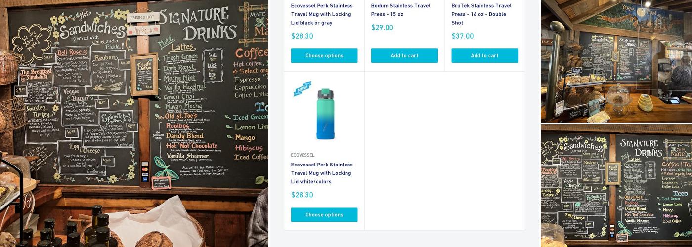This screenshot has width=692, height=247.
Task: Open the top-right cafe interior photo
Action: (616, 61)
